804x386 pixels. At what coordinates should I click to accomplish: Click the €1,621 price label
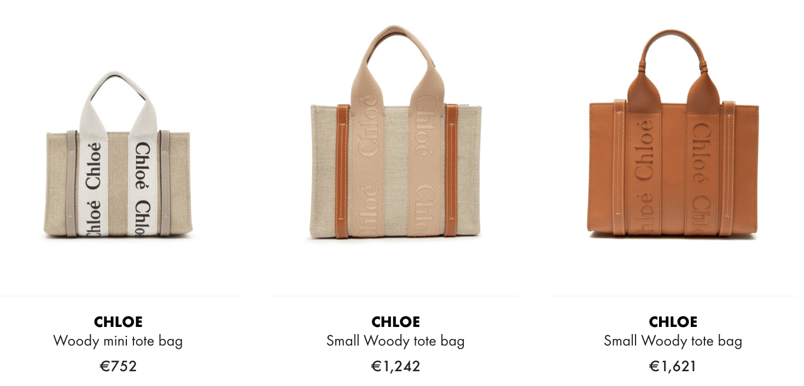point(673,366)
